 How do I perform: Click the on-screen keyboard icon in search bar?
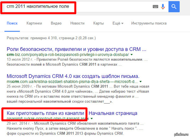coord(155,6)
